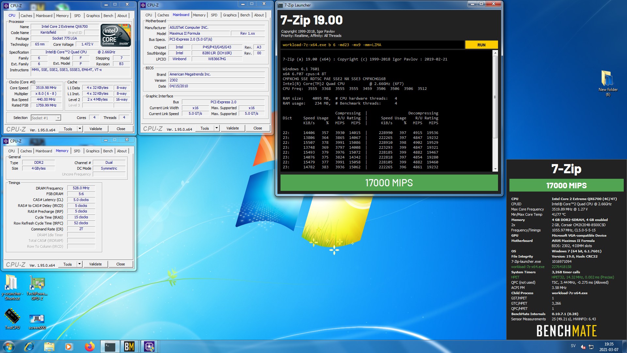The image size is (627, 353).
Task: Select Bench tab in Mainboard window
Action: (x=245, y=15)
